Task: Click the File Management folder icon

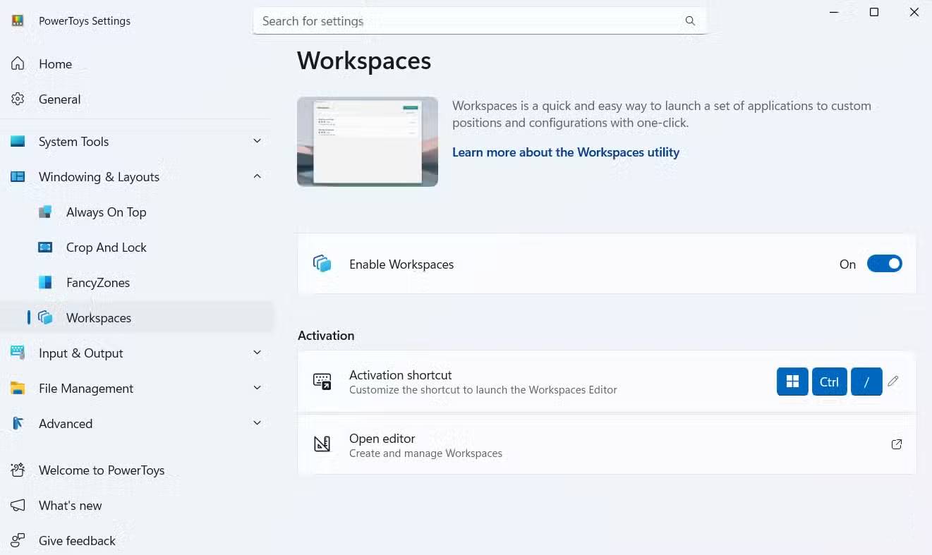Action: click(18, 388)
